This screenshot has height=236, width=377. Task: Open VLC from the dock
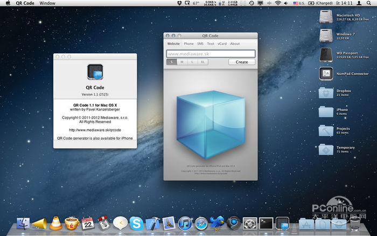click(55, 223)
